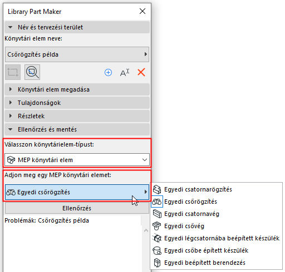
Task: Select Egyedi csatornavég from the menu
Action: [217, 214]
